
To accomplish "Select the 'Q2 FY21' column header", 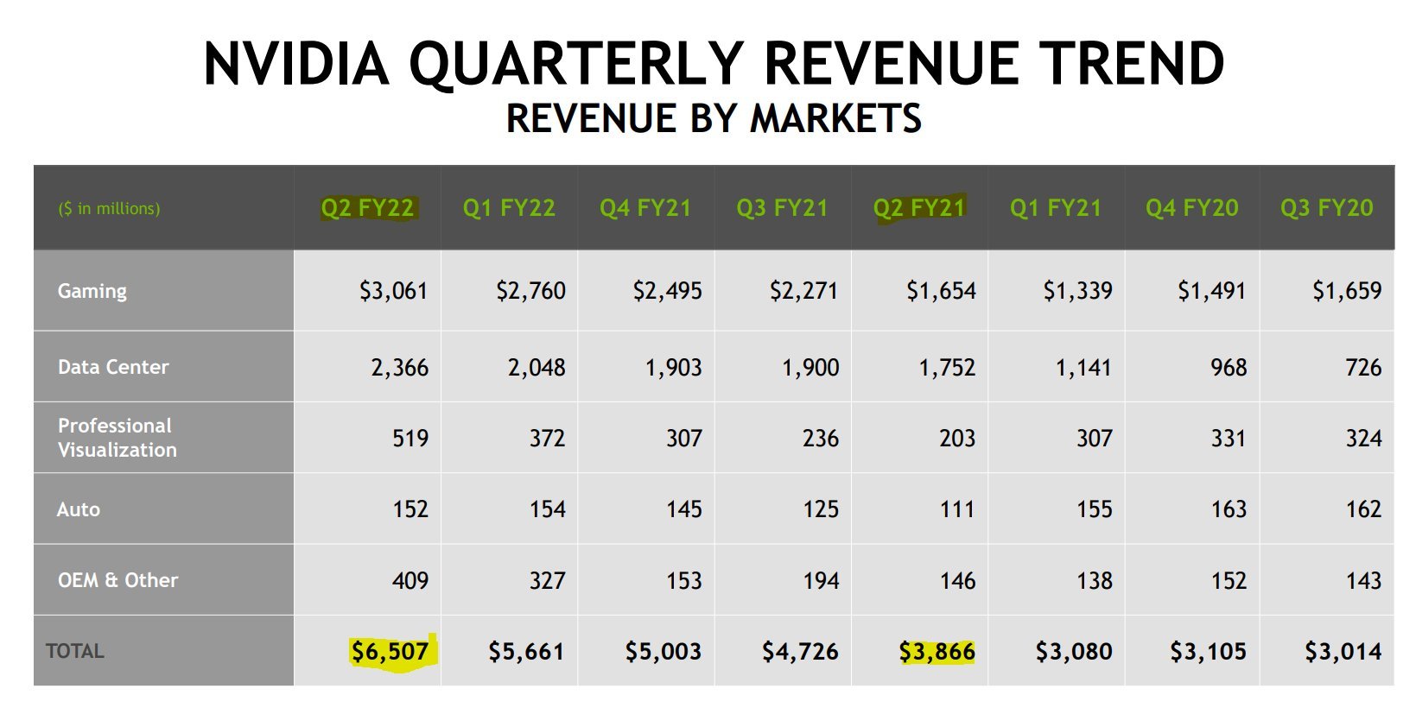I will 919,208.
